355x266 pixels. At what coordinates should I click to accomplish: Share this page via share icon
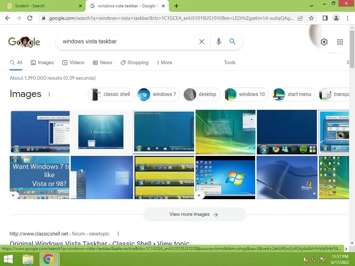click(x=300, y=18)
